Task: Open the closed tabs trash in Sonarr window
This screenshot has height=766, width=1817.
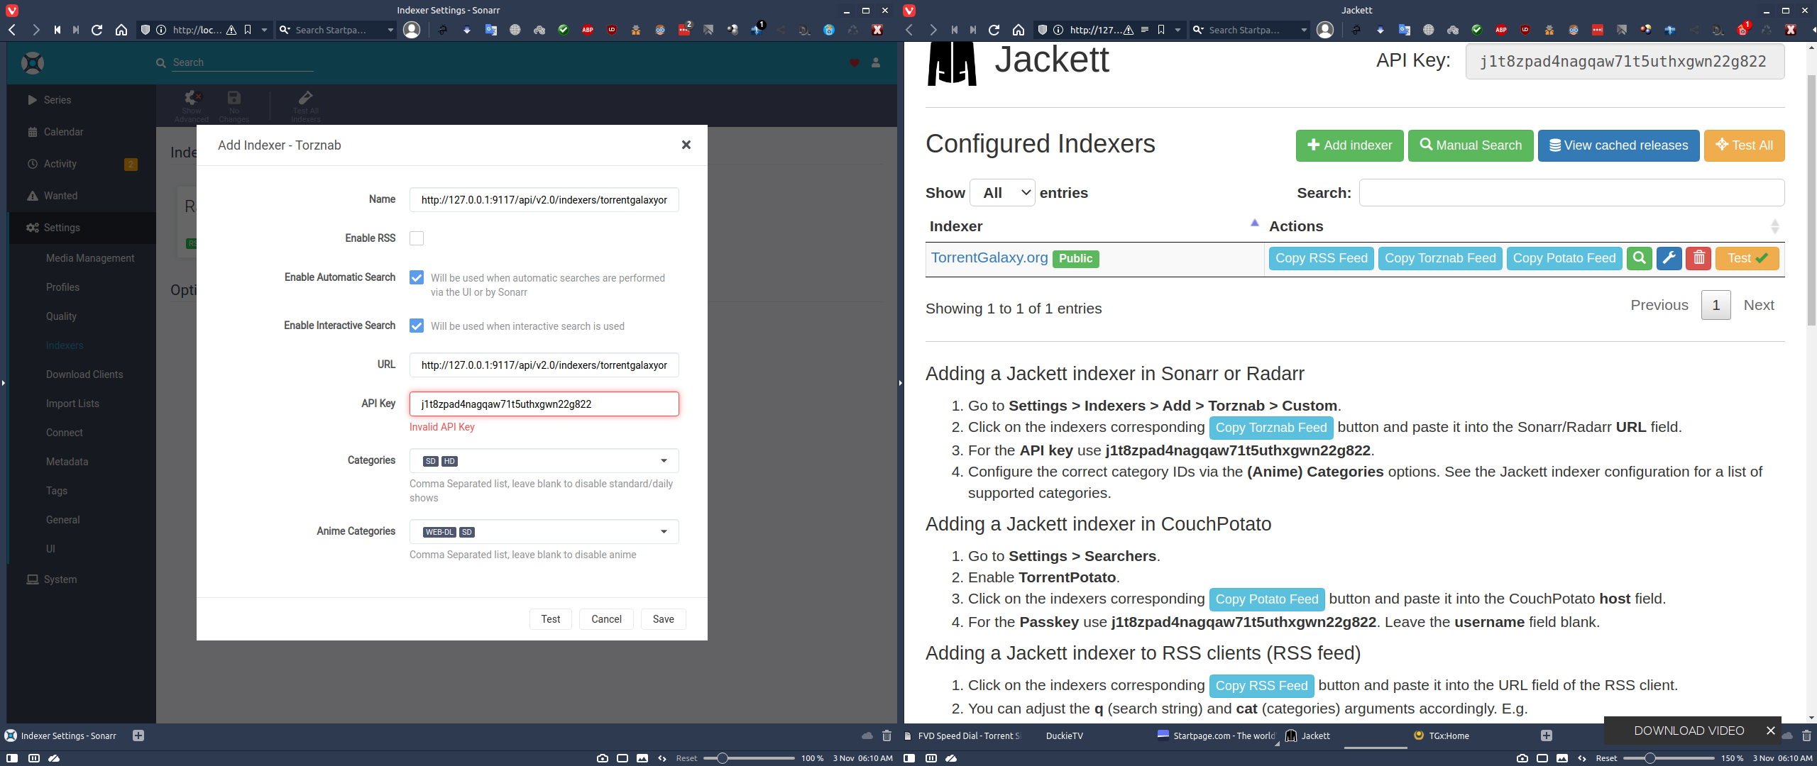Action: [x=886, y=736]
